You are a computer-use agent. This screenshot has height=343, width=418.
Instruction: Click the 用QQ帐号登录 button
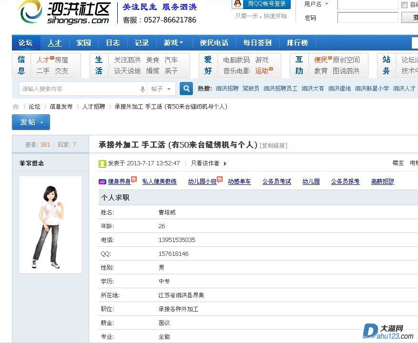(x=262, y=4)
